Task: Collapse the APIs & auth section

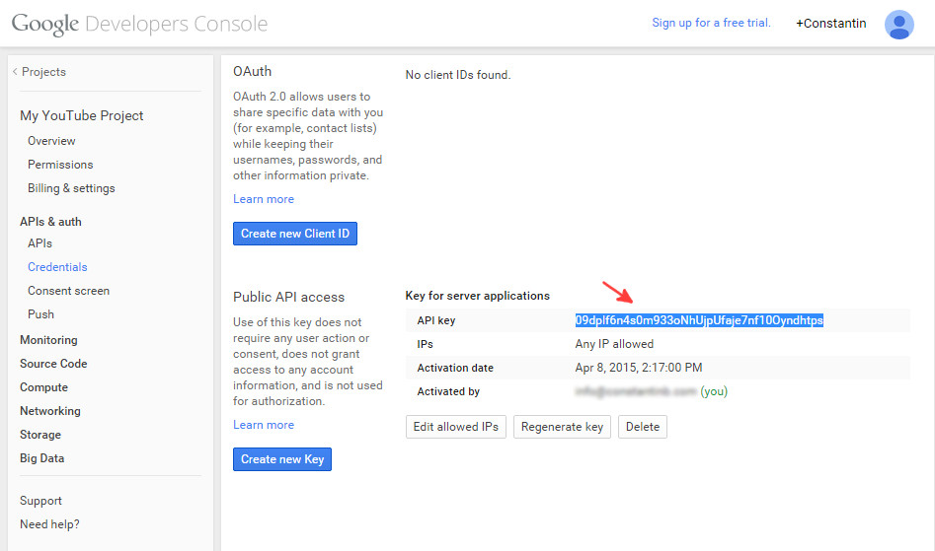Action: coord(50,222)
